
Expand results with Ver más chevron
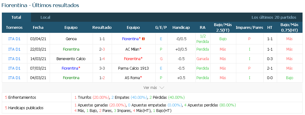pos(154,88)
